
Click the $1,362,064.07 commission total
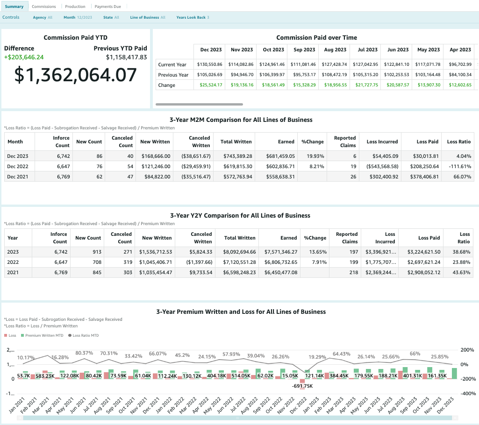[76, 75]
